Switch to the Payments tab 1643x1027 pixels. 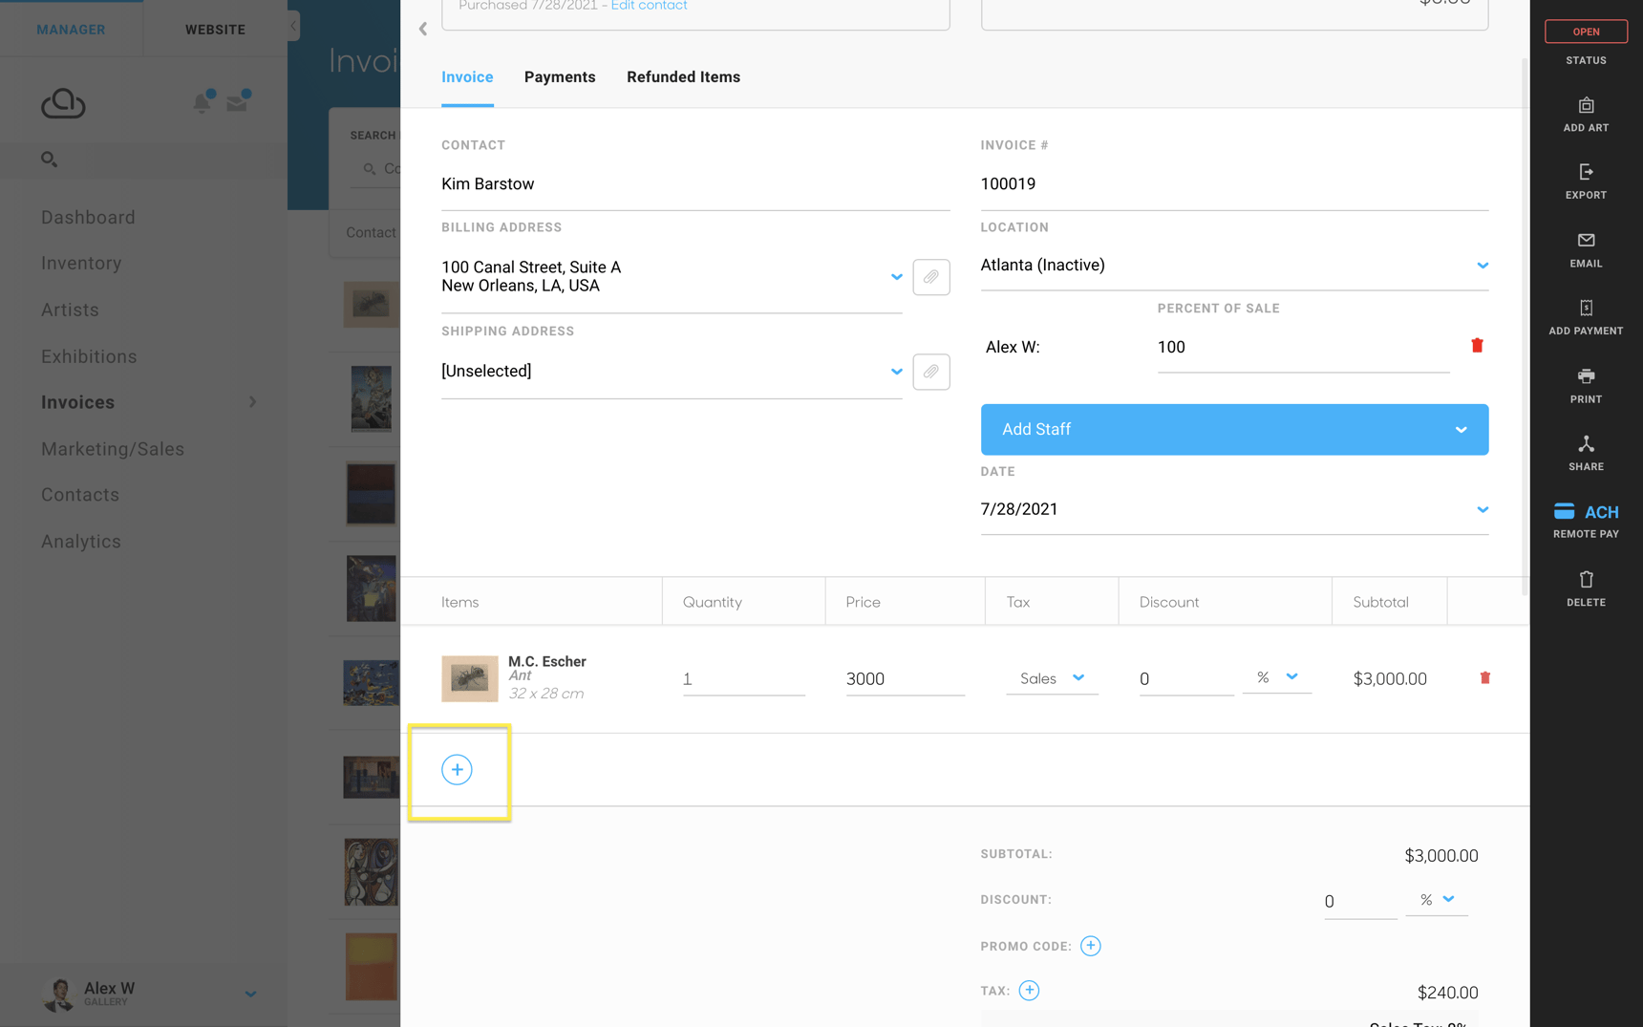pos(560,76)
